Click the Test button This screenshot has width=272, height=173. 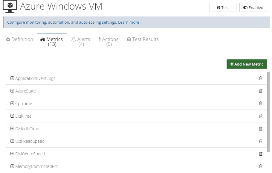(223, 7)
